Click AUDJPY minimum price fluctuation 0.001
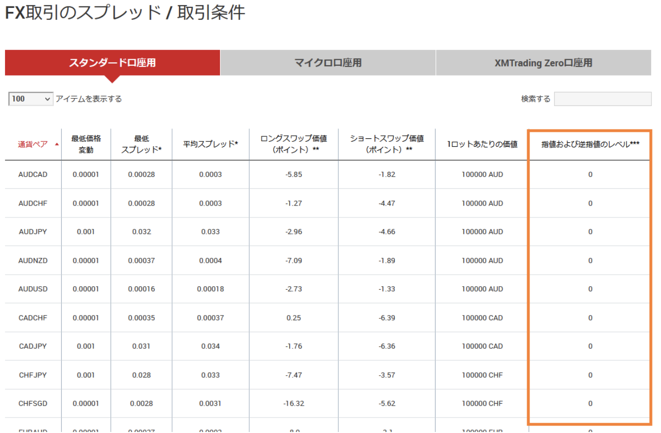Viewport: 661px width, 433px height. pyautogui.click(x=86, y=232)
